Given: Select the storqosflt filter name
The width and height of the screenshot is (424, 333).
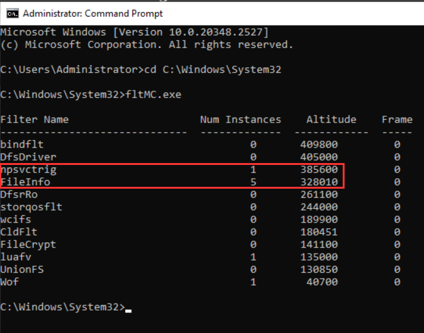Looking at the screenshot, I should pyautogui.click(x=31, y=207).
